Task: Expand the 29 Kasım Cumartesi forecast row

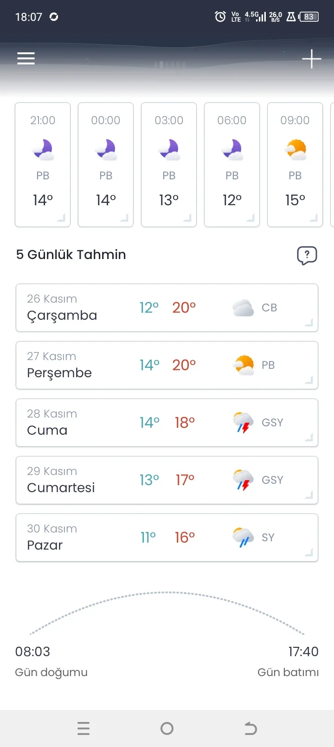Action: (167, 480)
